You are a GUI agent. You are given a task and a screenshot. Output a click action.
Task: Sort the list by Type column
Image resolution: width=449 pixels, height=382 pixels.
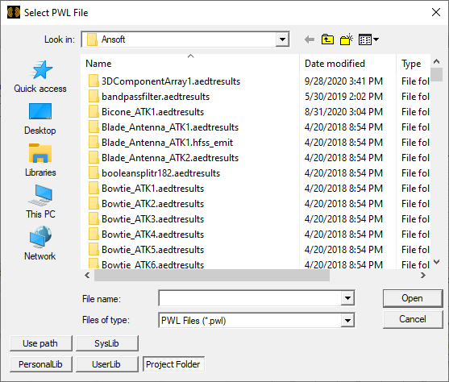414,64
